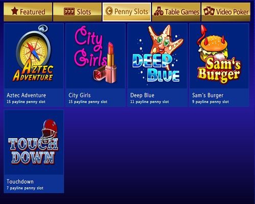Image resolution: width=255 pixels, height=204 pixels.
Task: Click the star icon on Featured
Action: (15, 11)
